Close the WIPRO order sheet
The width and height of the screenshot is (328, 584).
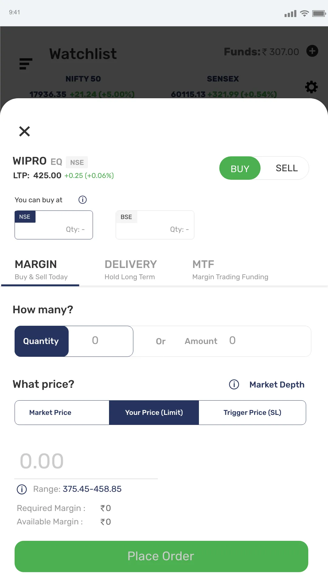click(x=24, y=131)
